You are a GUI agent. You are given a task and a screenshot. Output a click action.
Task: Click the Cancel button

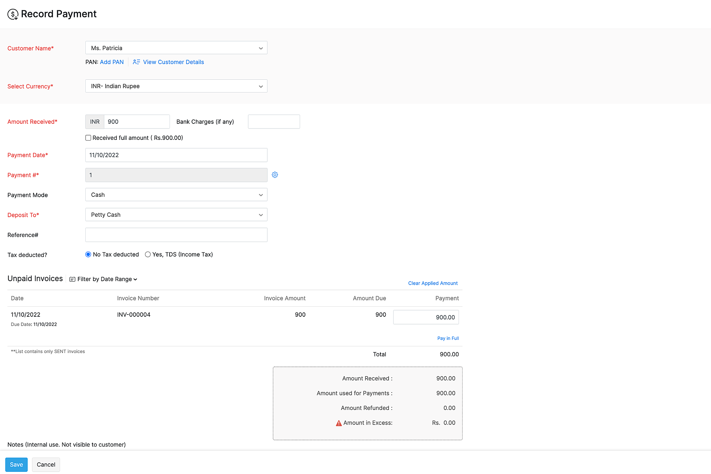pyautogui.click(x=46, y=464)
